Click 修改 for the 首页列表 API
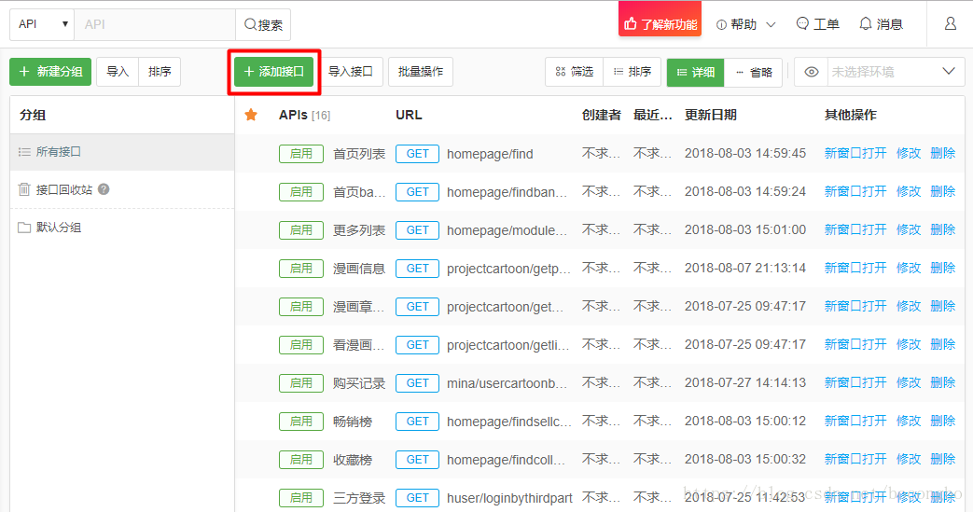 [x=908, y=153]
